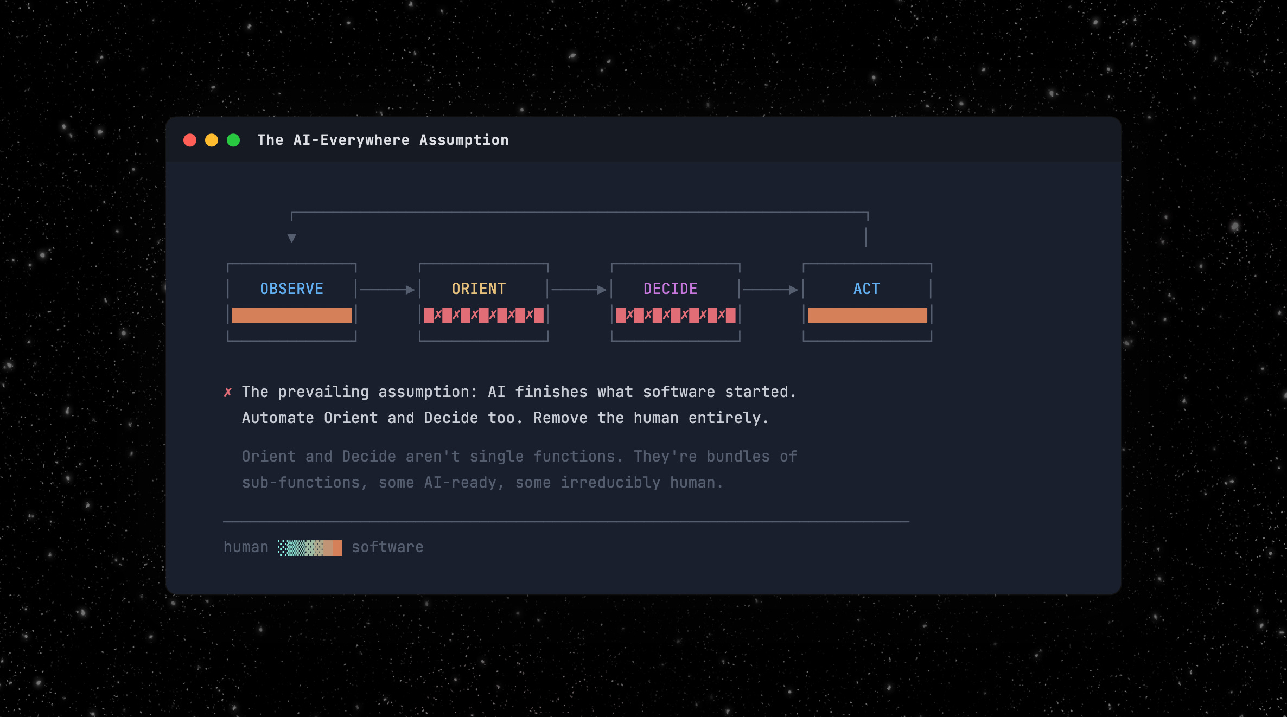The image size is (1287, 717).
Task: Click the green maximize window dot
Action: (x=233, y=140)
